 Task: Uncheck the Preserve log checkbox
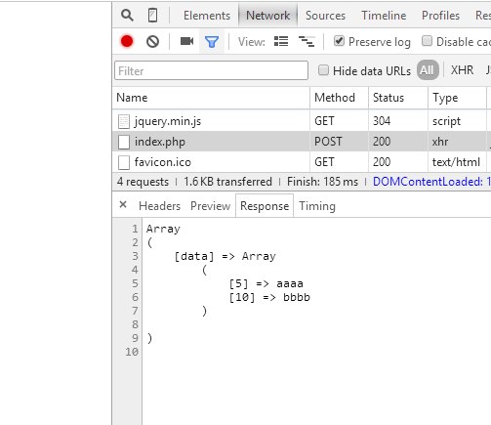[x=339, y=41]
